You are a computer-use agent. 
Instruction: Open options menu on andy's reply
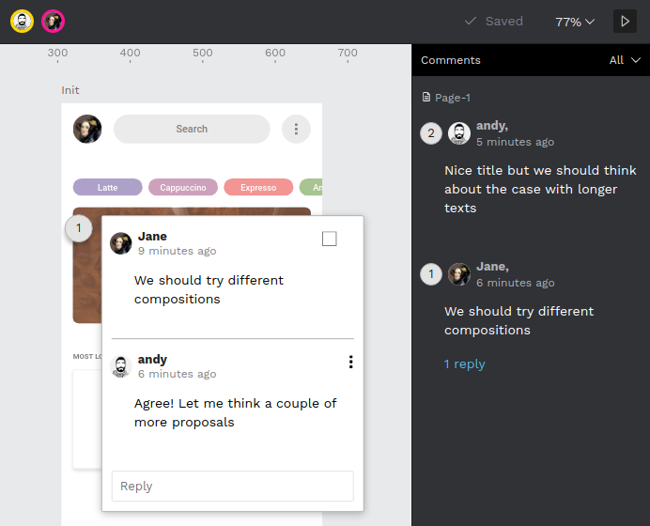(x=350, y=362)
